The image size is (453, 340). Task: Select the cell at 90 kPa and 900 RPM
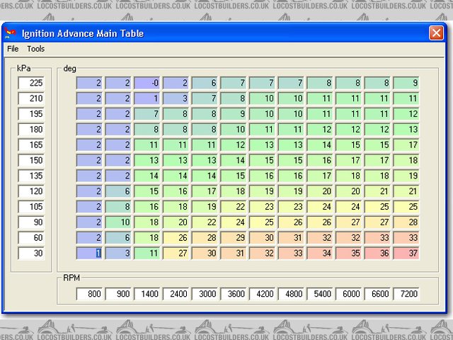coord(119,222)
